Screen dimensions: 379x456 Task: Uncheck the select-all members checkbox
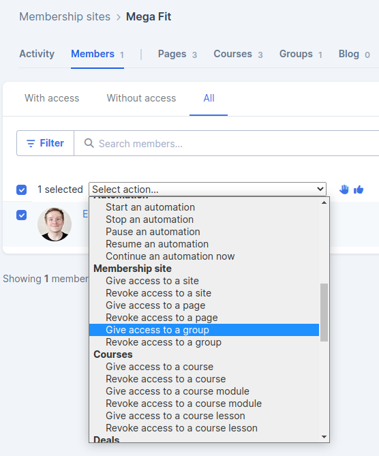[x=22, y=189]
